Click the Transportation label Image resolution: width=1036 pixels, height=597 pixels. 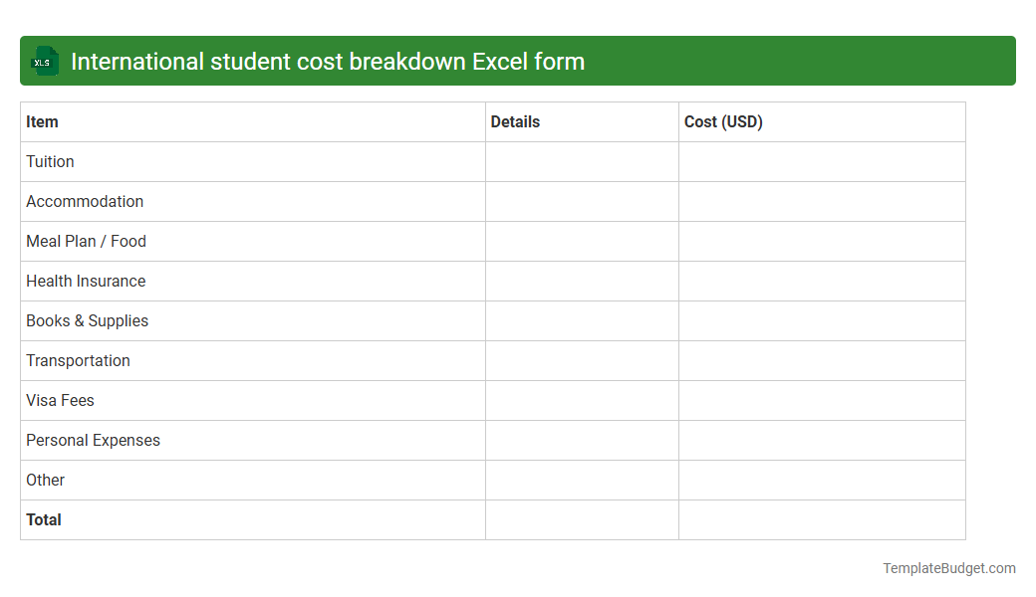tap(78, 360)
